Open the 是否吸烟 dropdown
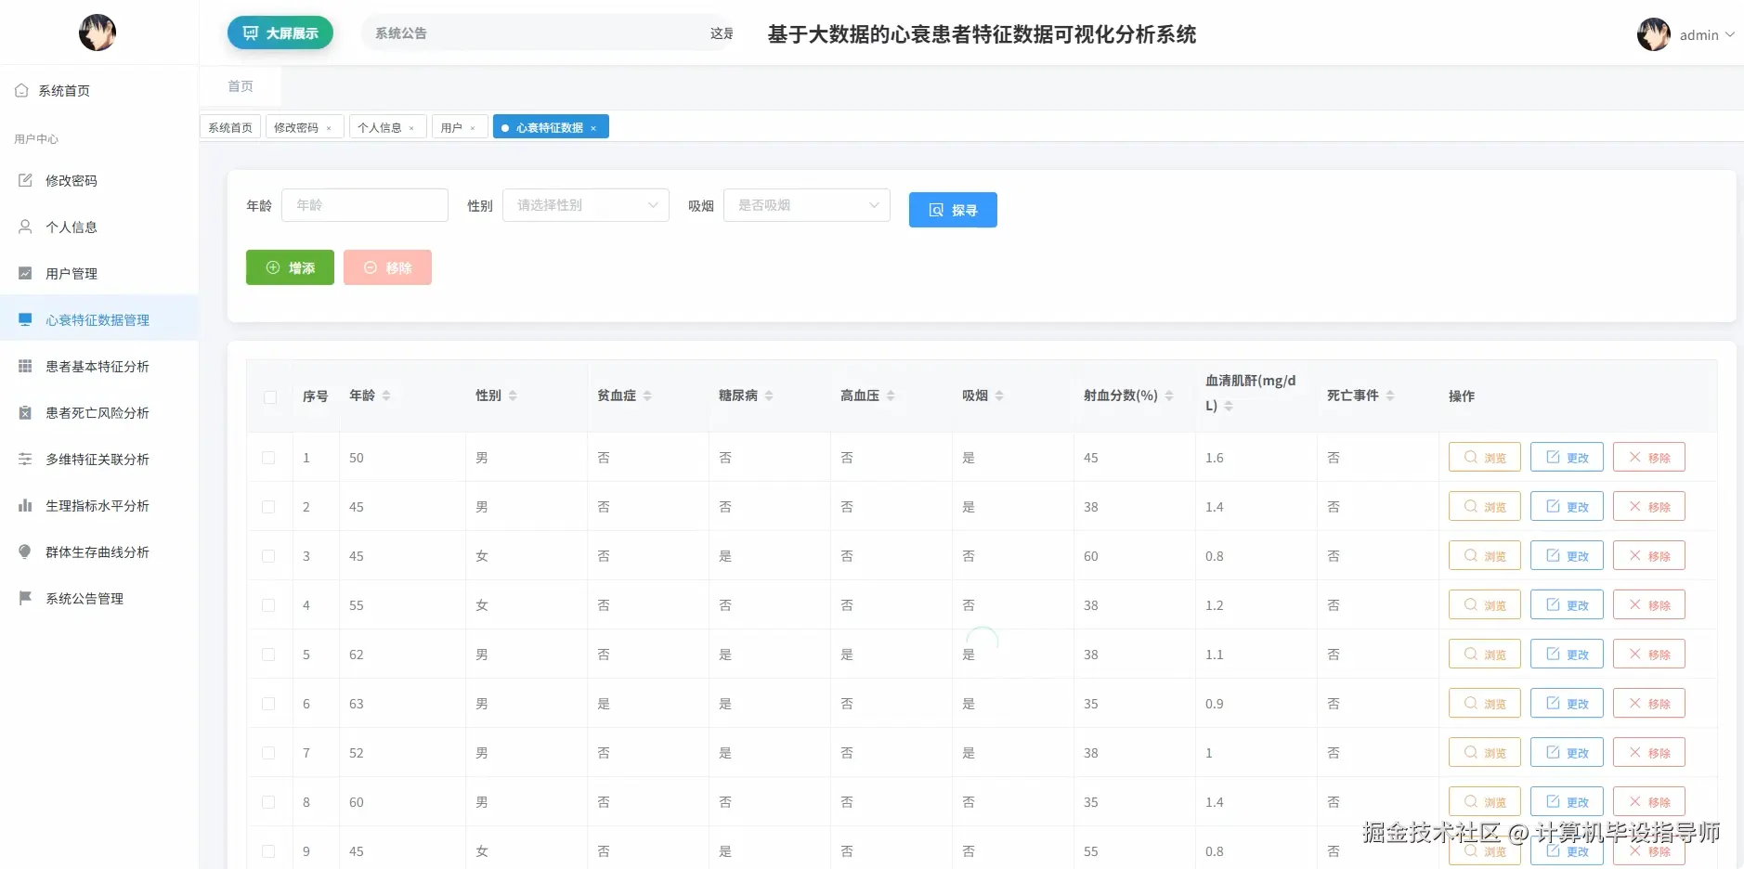The height and width of the screenshot is (869, 1744). [807, 205]
